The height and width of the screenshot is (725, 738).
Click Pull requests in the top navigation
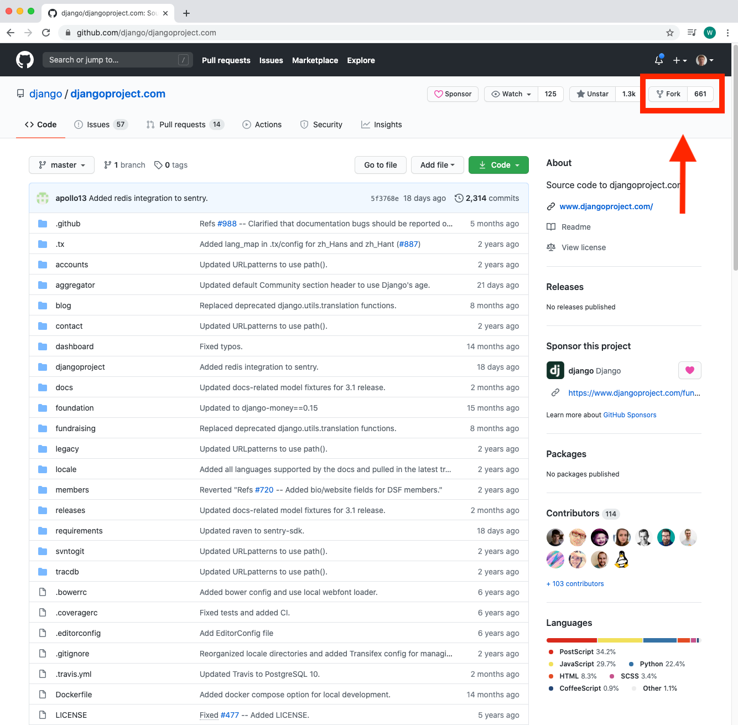(x=226, y=60)
